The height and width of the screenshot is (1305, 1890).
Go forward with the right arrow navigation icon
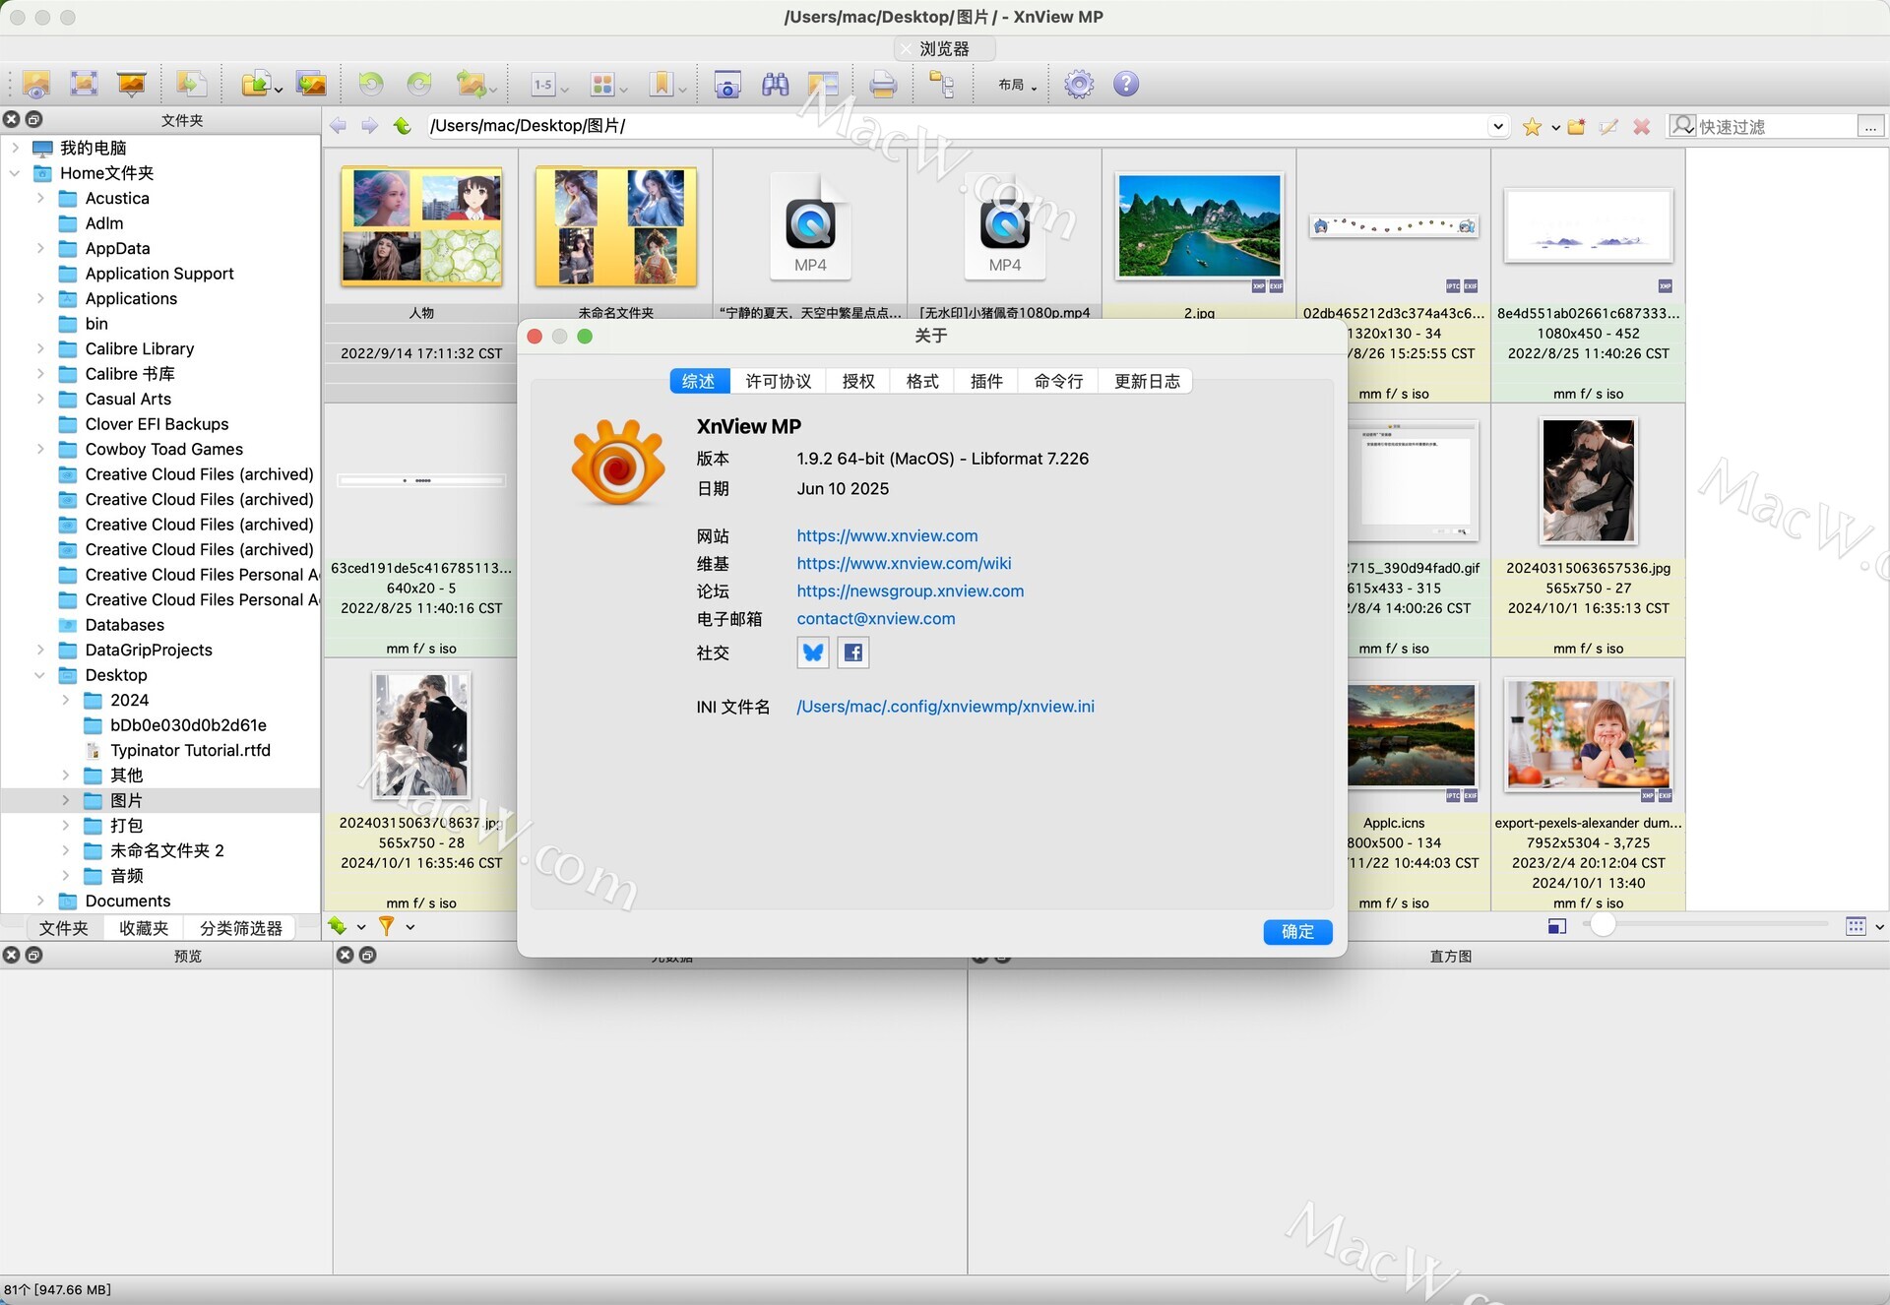tap(369, 126)
